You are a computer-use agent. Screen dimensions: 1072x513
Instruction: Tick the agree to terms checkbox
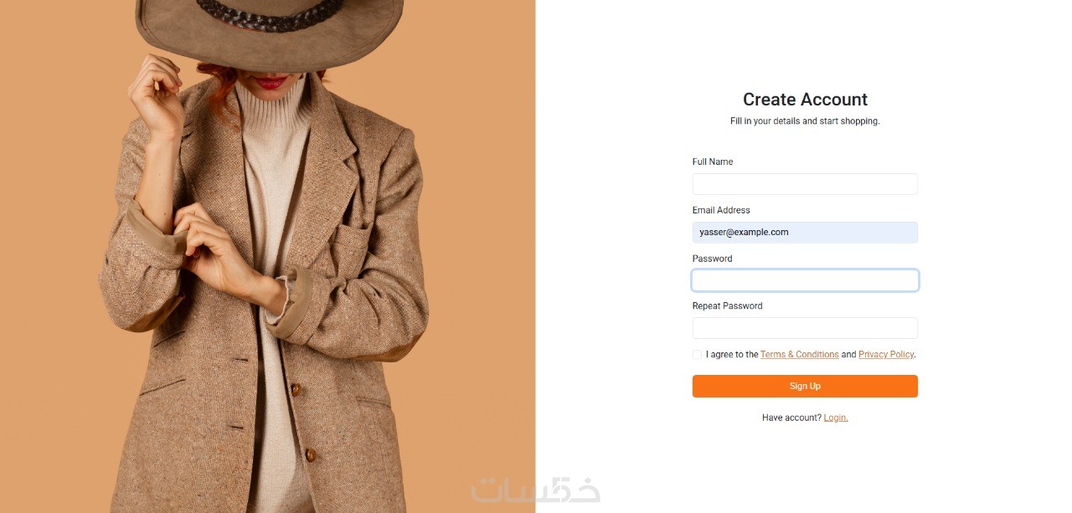pos(697,355)
